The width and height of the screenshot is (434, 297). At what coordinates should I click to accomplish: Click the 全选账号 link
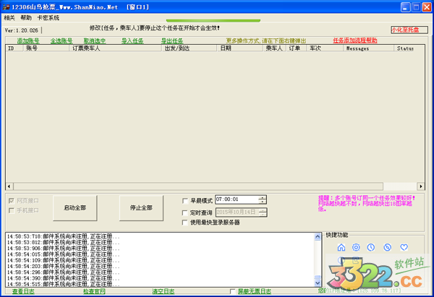click(61, 41)
